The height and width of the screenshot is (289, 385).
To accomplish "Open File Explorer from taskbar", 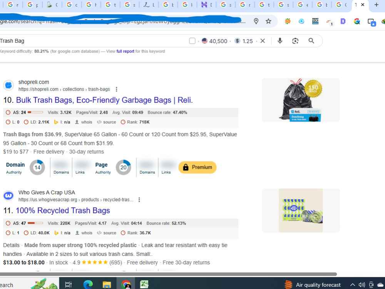I will (x=107, y=285).
